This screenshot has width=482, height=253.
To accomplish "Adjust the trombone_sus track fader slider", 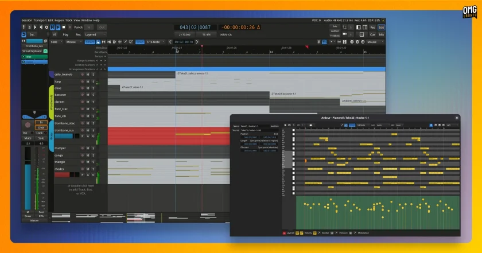I will tap(67, 136).
